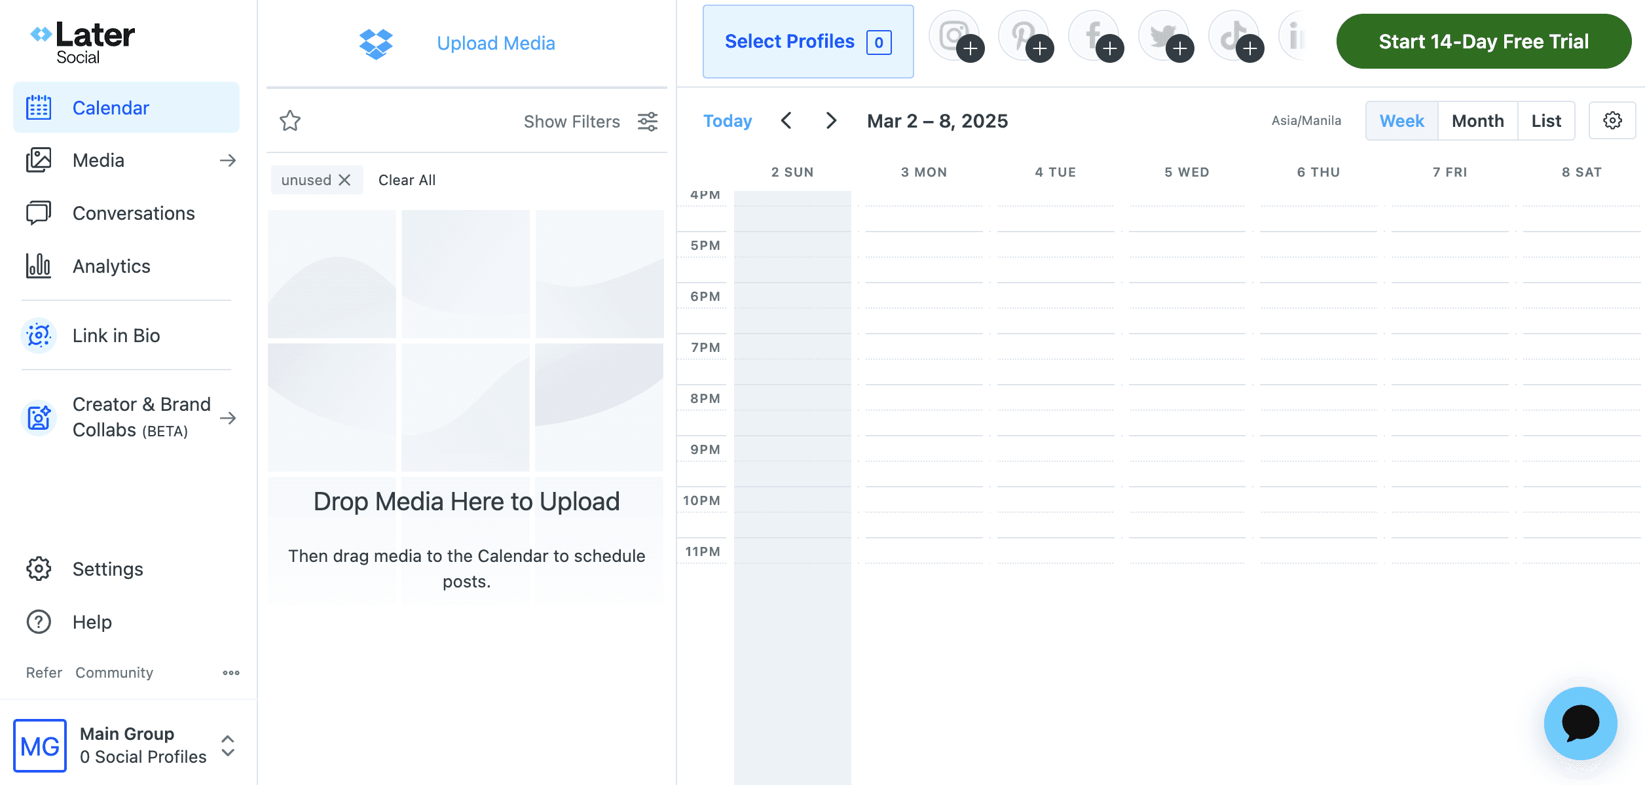Click the Refer link

[x=44, y=672]
